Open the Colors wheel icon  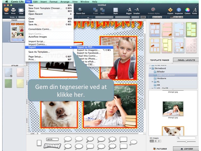187,10
